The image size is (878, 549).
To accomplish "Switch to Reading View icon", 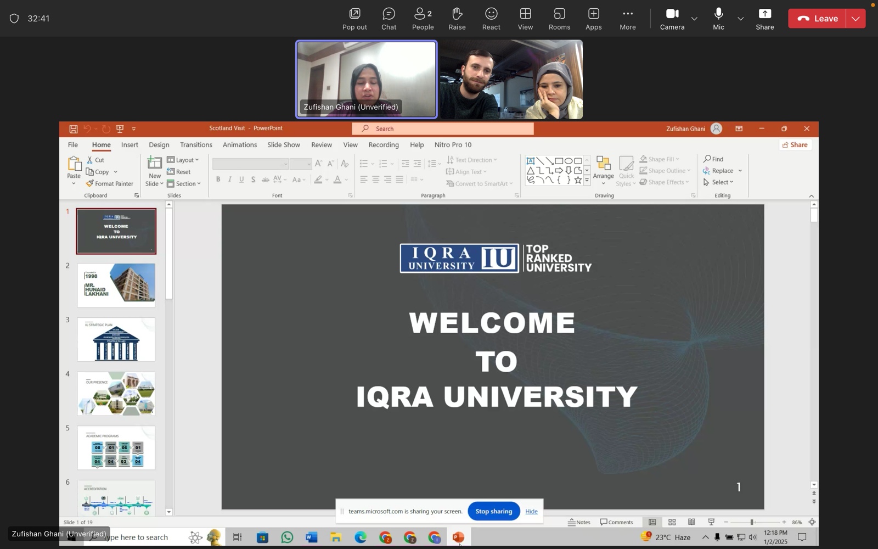I will [x=691, y=522].
